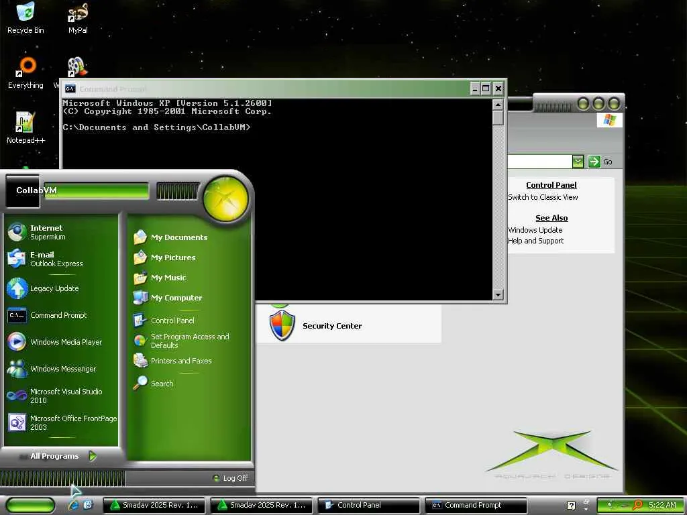Viewport: 687px width, 515px height.
Task: Click help question mark tray icon
Action: point(572,505)
